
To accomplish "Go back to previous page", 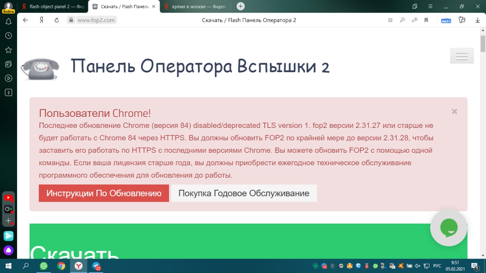I will (x=26, y=20).
